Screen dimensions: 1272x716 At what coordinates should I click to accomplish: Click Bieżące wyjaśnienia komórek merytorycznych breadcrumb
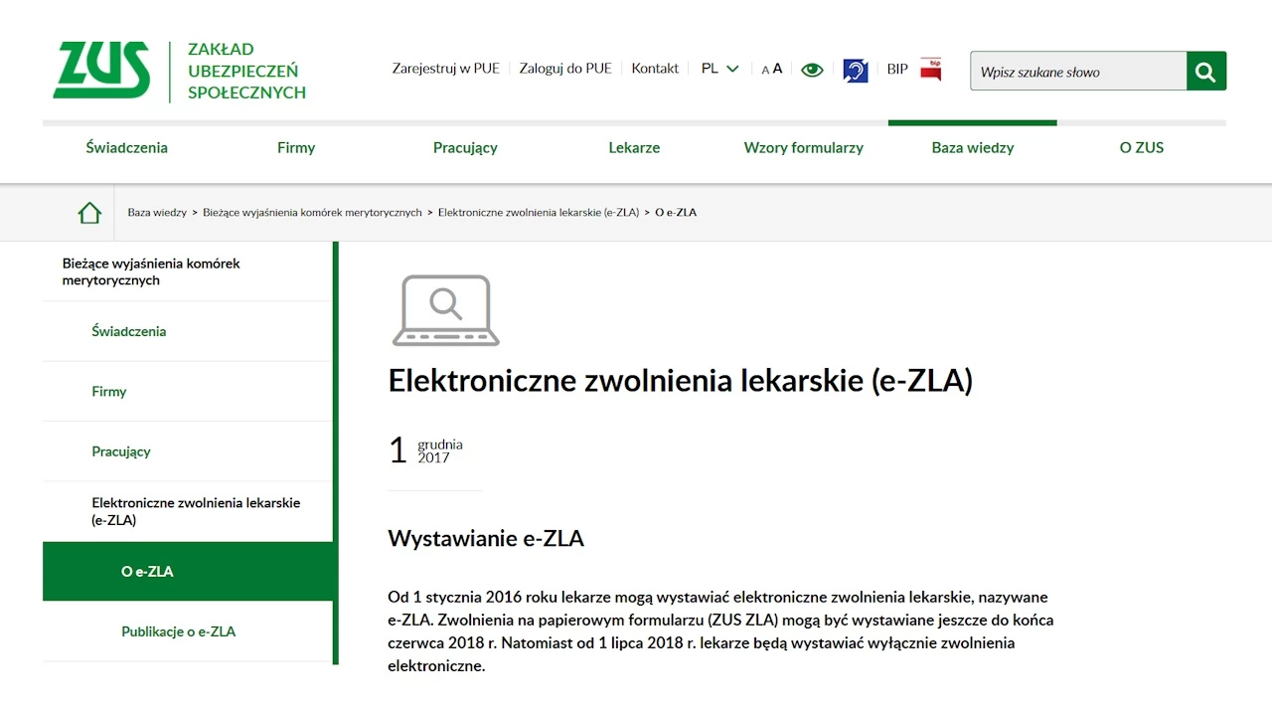[x=312, y=213]
